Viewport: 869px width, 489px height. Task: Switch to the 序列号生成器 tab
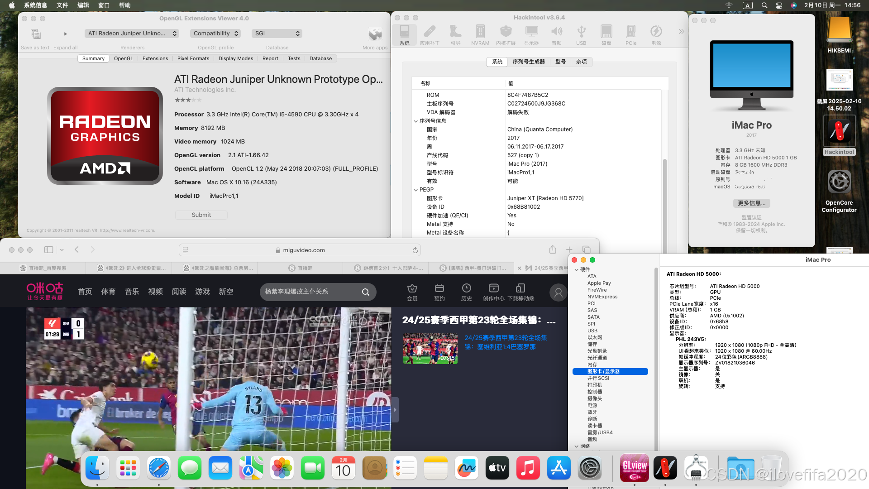(x=528, y=62)
